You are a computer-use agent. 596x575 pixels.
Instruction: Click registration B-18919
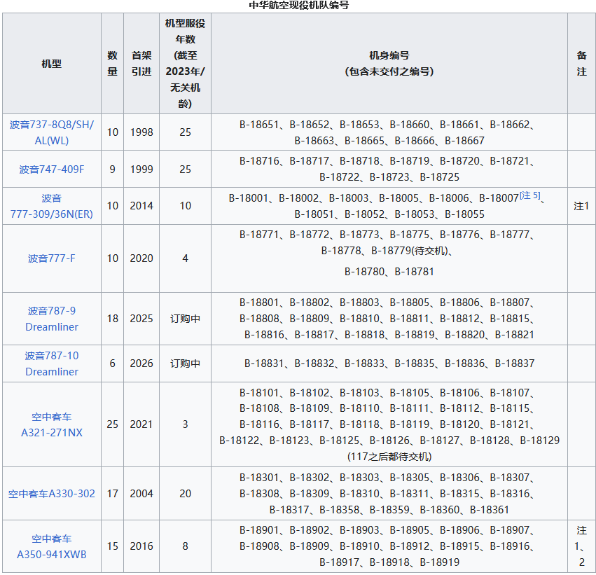439,562
